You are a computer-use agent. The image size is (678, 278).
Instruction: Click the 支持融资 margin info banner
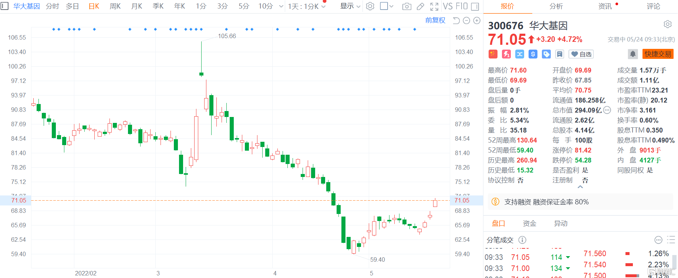tap(580, 202)
